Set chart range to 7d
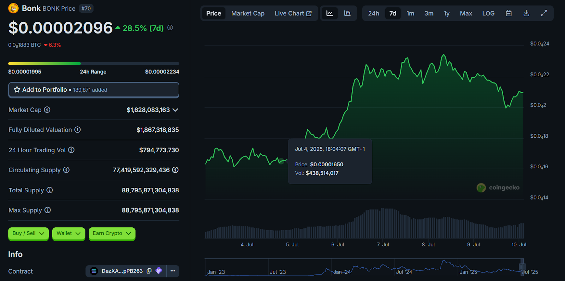The image size is (565, 281). (x=393, y=13)
